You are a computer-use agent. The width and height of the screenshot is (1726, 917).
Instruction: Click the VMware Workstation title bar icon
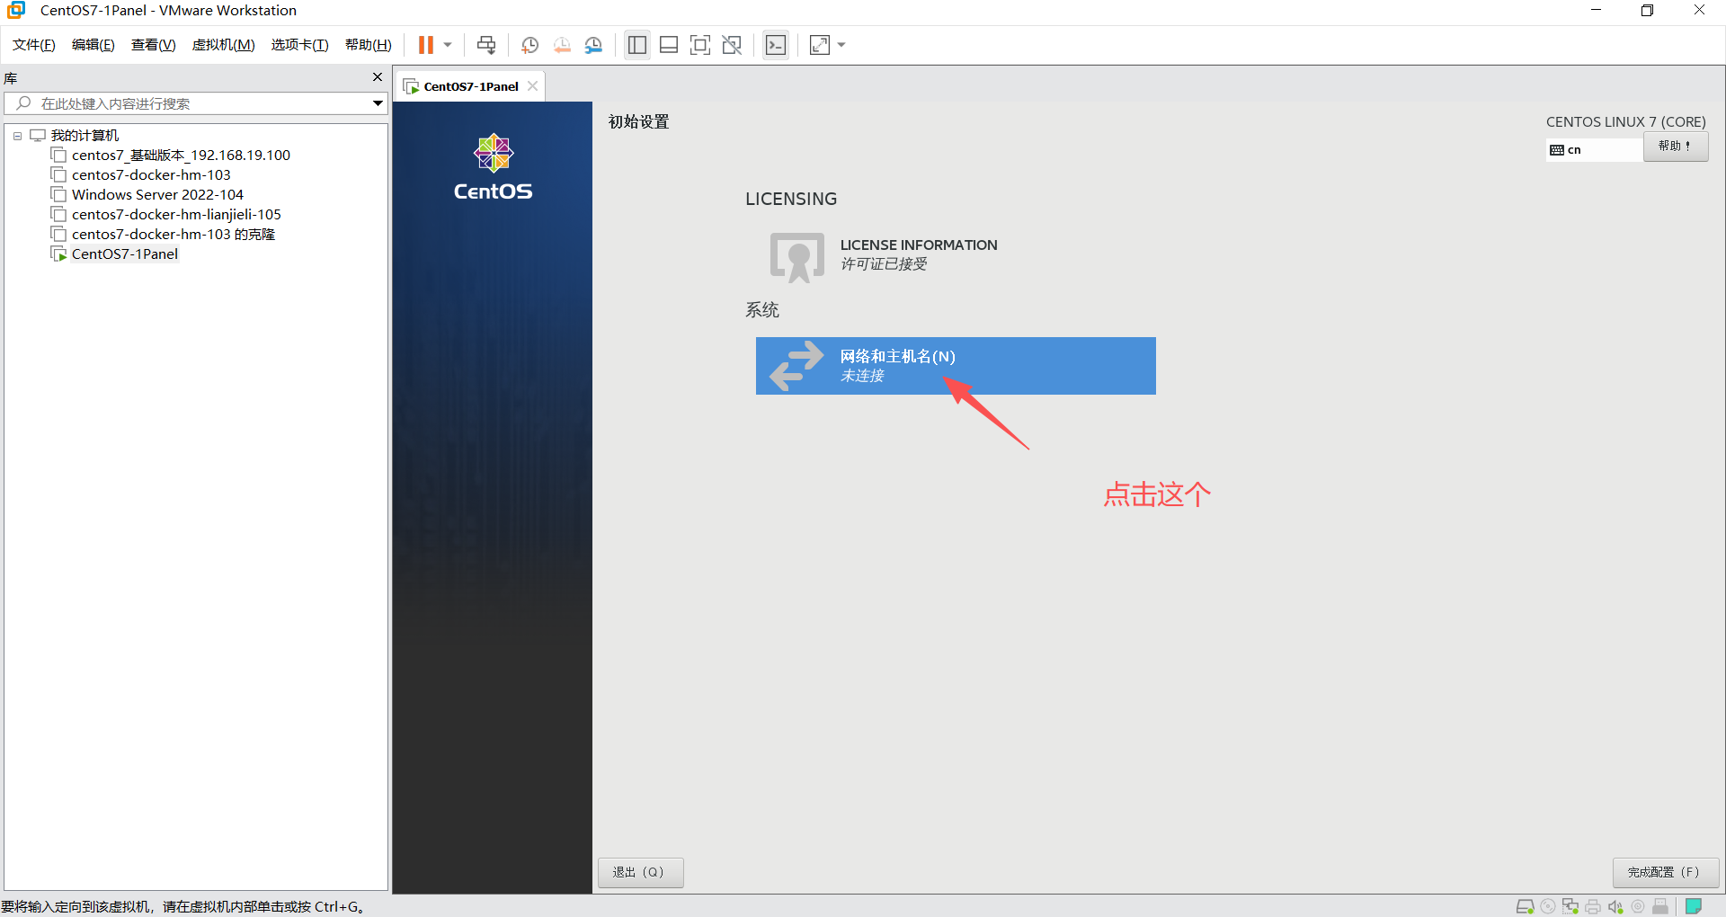16,10
